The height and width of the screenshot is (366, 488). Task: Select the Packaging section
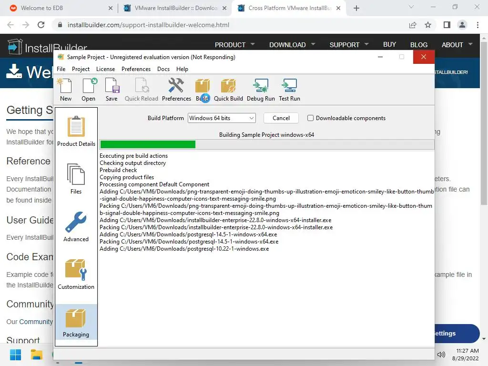76,322
